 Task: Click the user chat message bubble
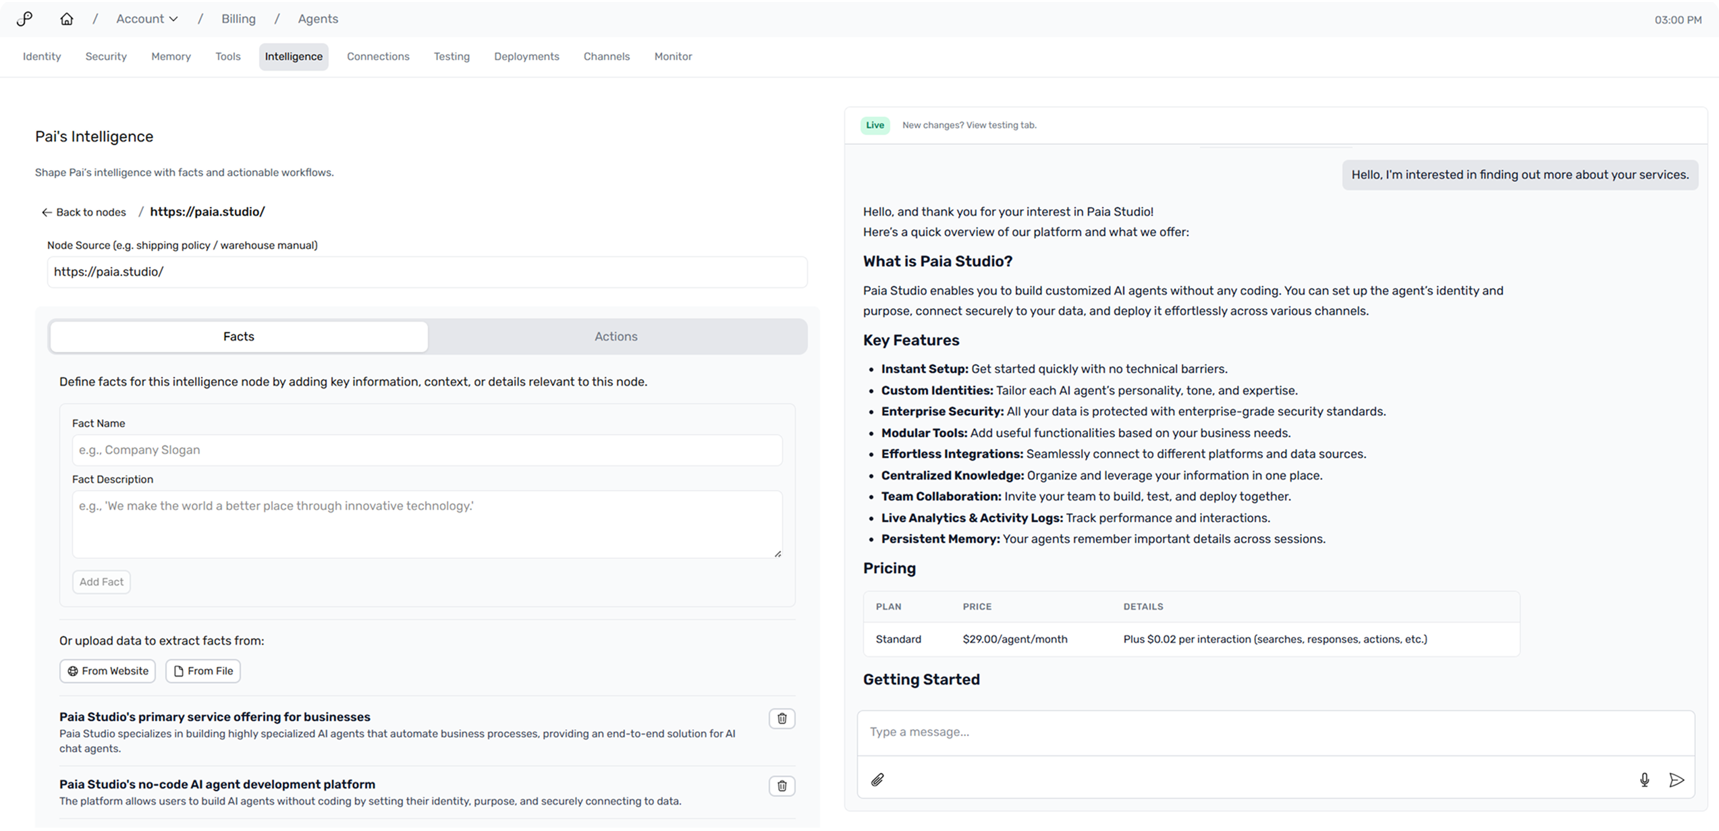pos(1520,175)
